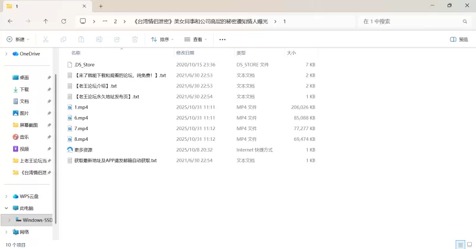Viewport: 476px width, 249px height.
Task: Click the Cut scissors icon
Action: point(45,40)
